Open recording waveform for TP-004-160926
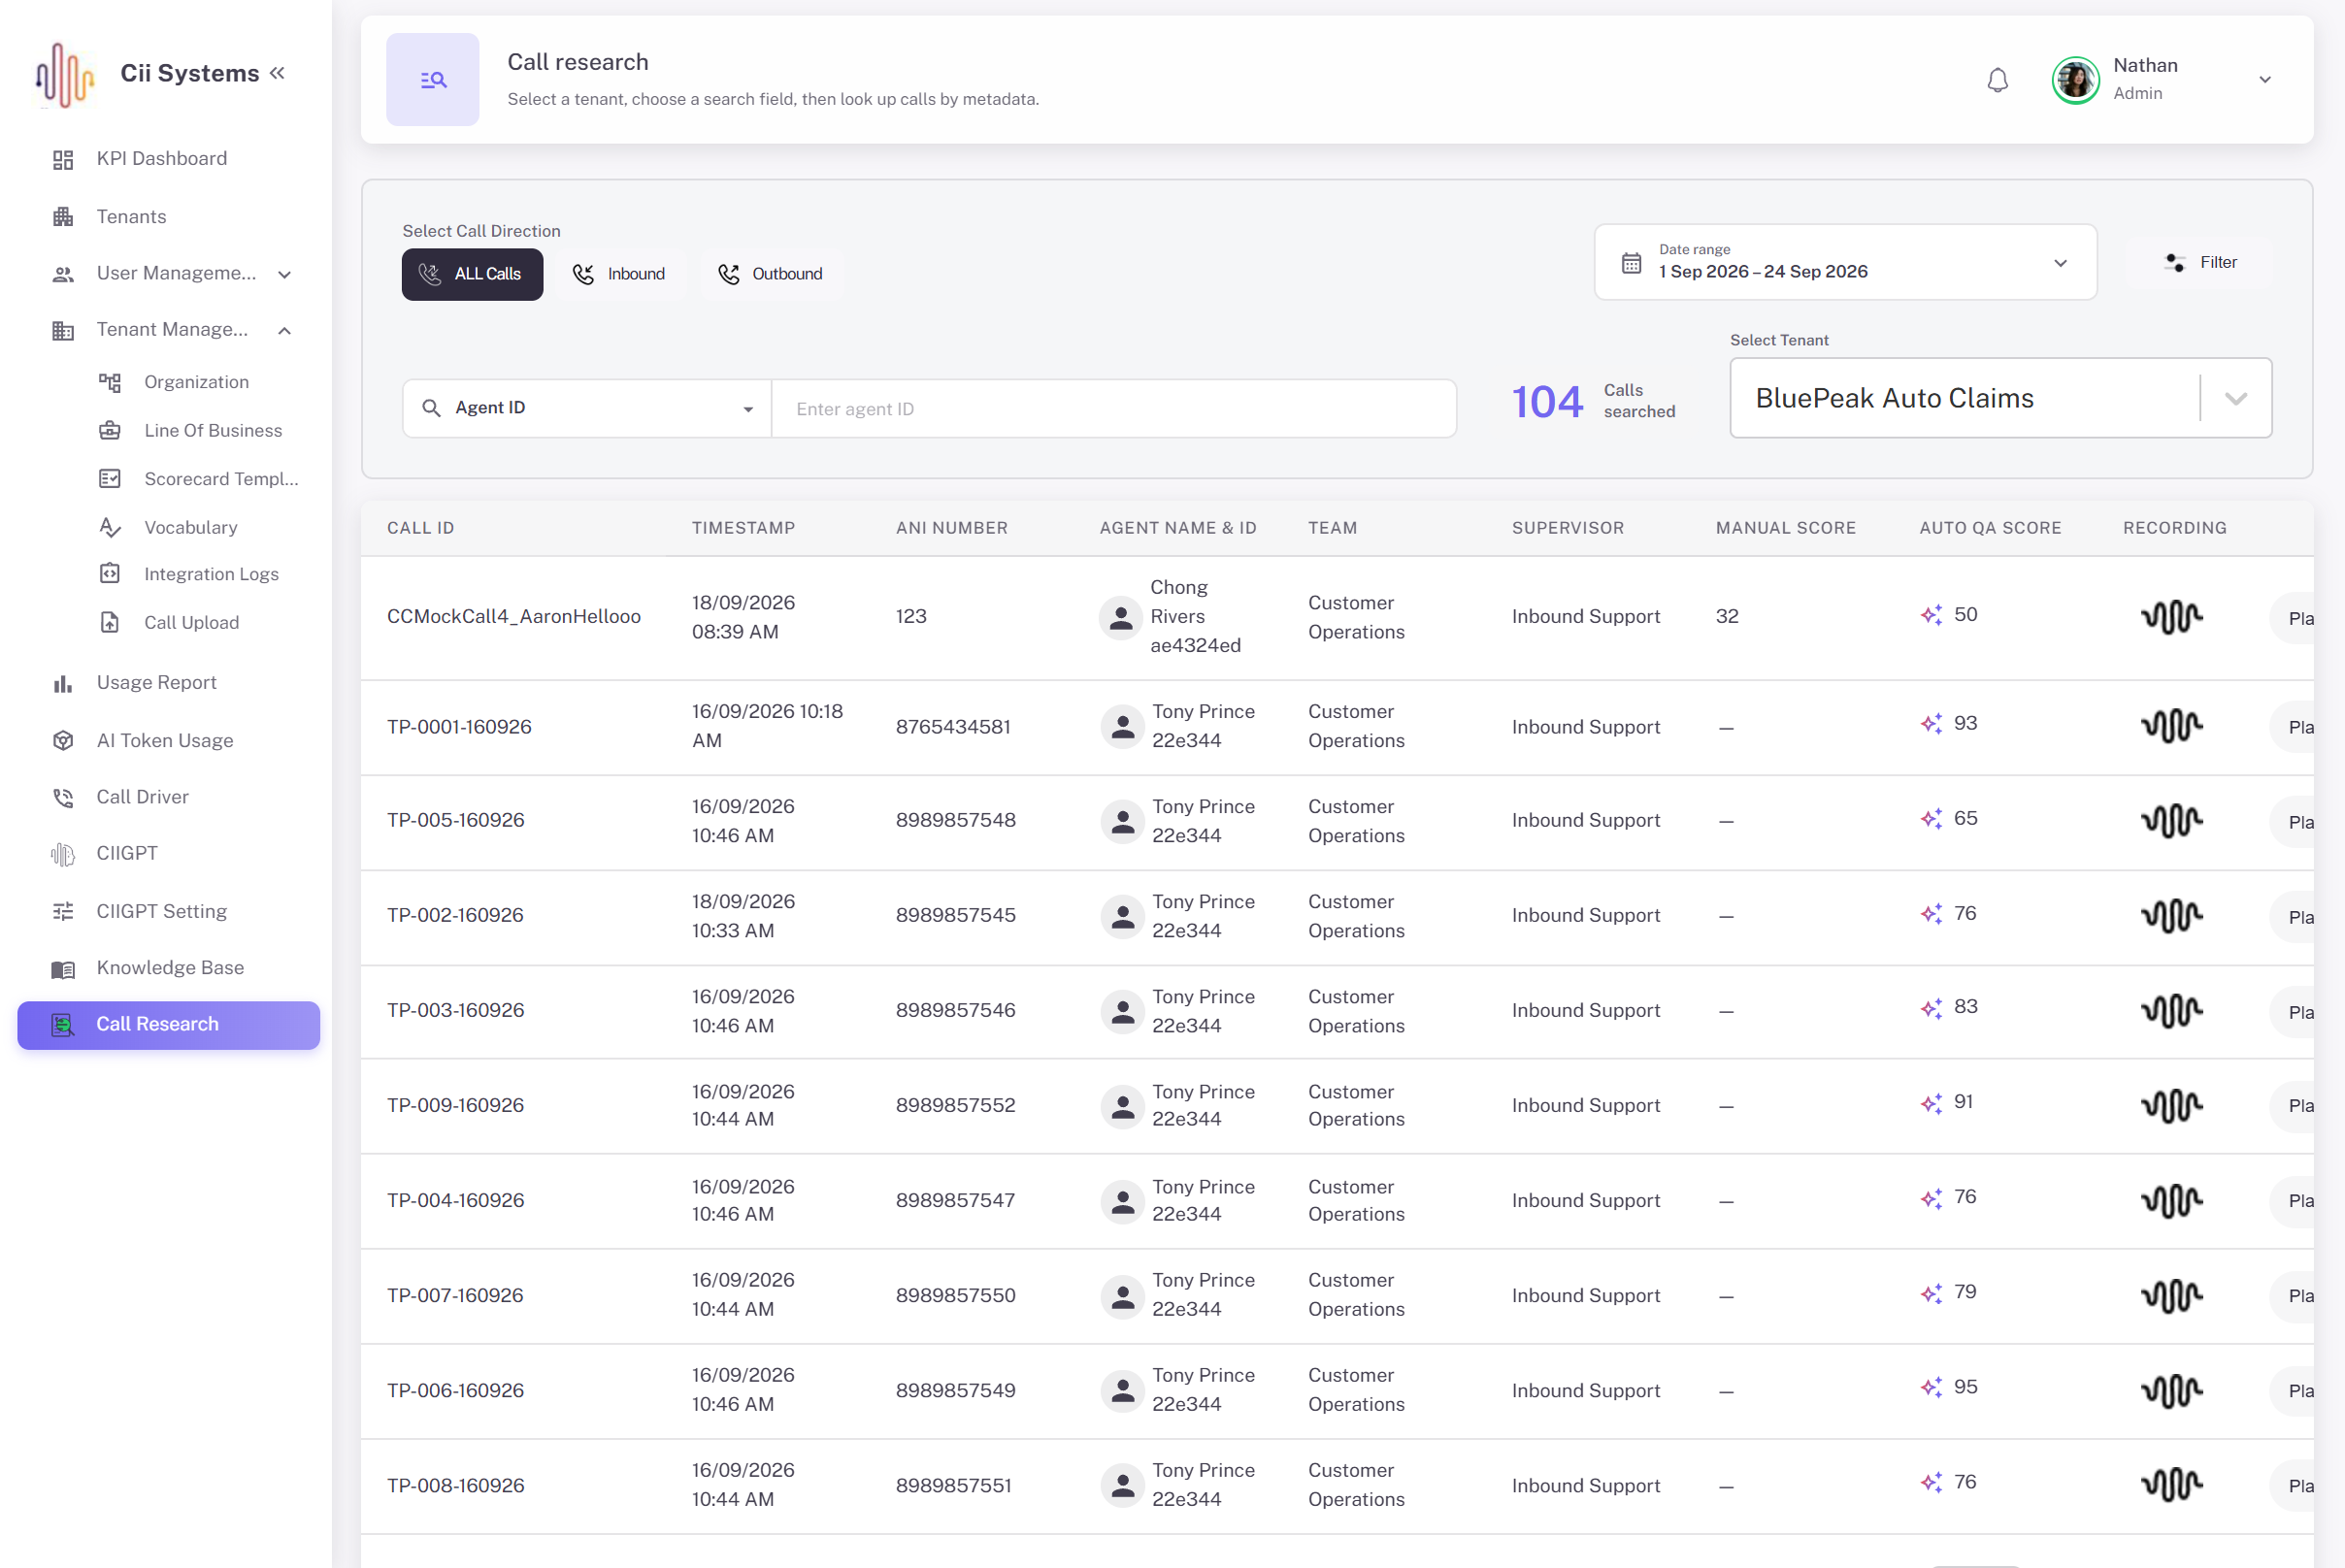Image resolution: width=2345 pixels, height=1568 pixels. pos(2171,1201)
